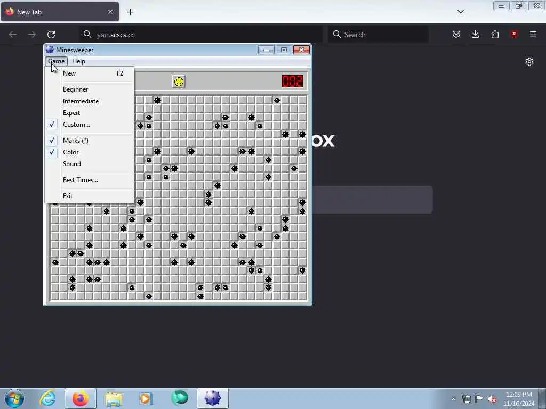Start a New game from menu
Screen dimensions: 546x409
[x=89, y=73]
